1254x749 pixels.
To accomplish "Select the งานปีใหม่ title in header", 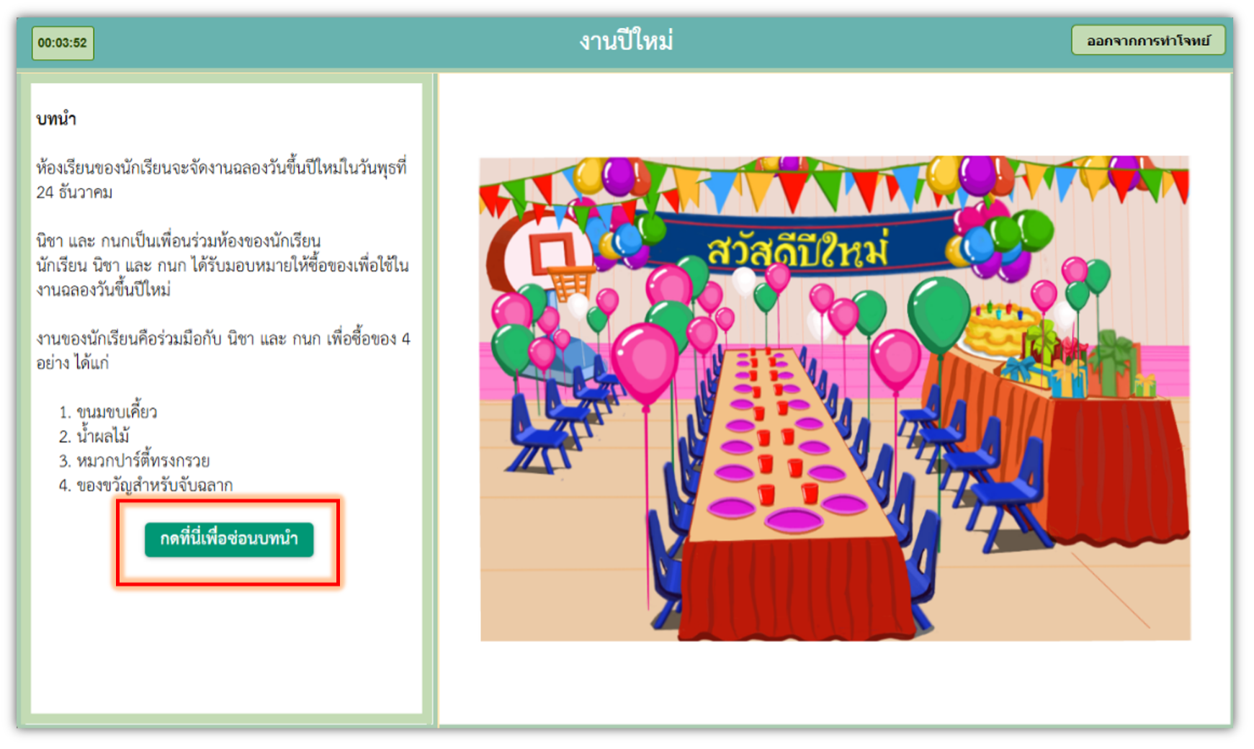I will click(626, 41).
